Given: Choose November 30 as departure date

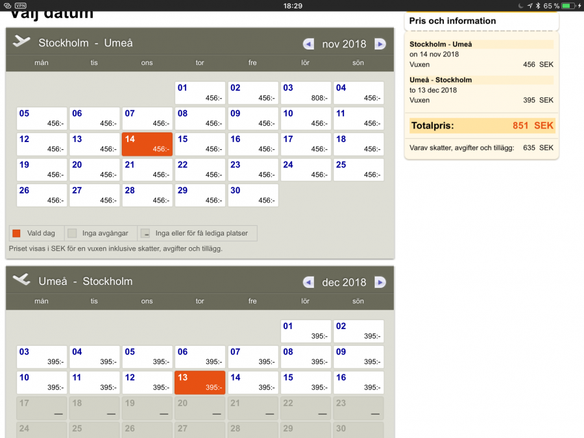Looking at the screenshot, I should tap(252, 195).
